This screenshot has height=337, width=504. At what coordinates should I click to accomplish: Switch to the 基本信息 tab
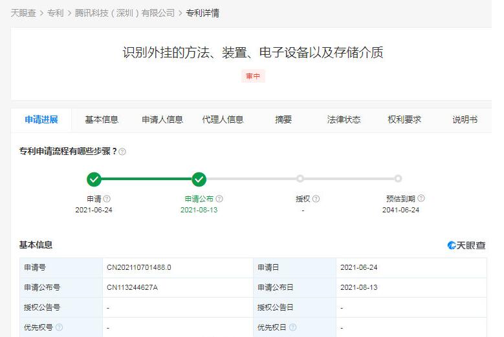tap(102, 119)
